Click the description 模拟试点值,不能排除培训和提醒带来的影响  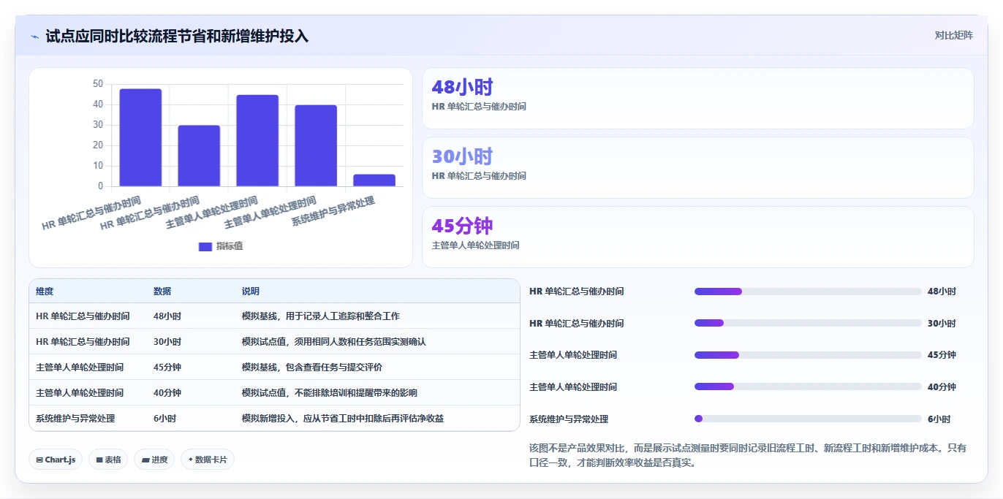330,393
